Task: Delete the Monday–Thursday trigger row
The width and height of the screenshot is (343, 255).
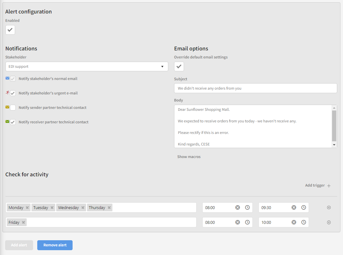Action: [329, 208]
